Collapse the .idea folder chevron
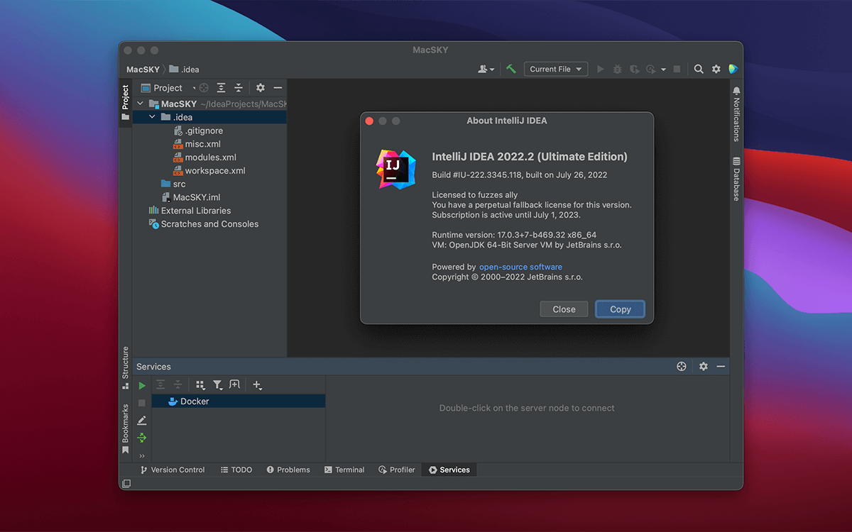The image size is (852, 532). tap(152, 117)
